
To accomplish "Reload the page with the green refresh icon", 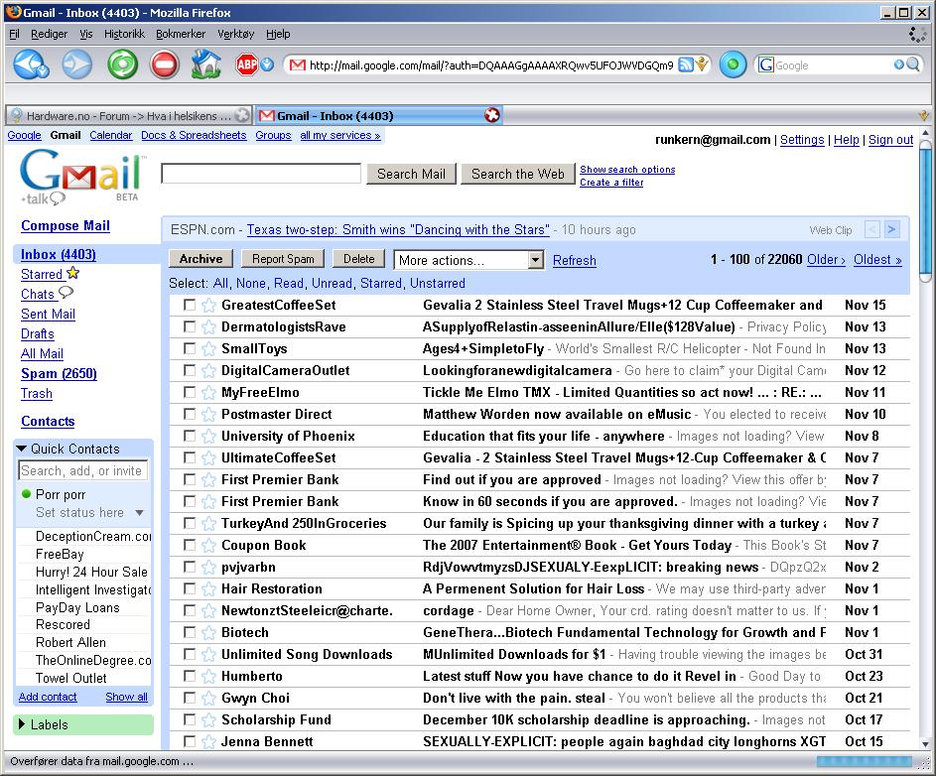I will 122,65.
